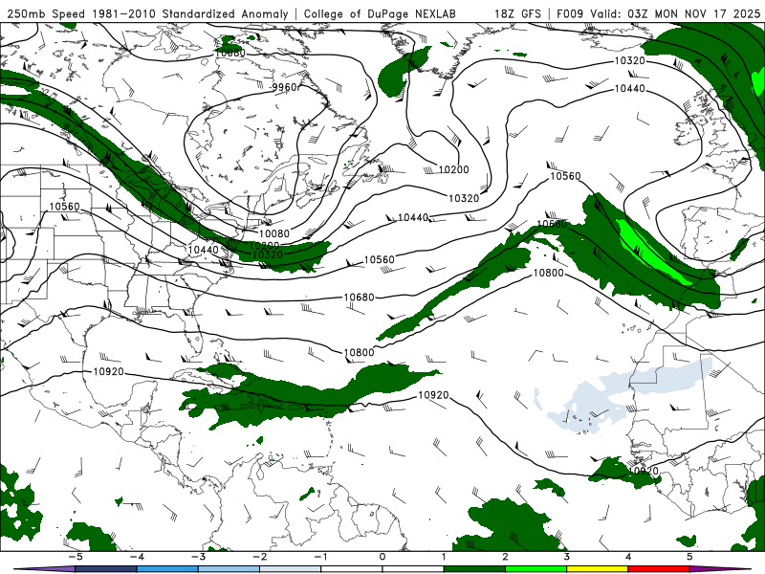The image size is (765, 574).
Task: Click the 10800 label east of Florida
Action: click(x=360, y=352)
